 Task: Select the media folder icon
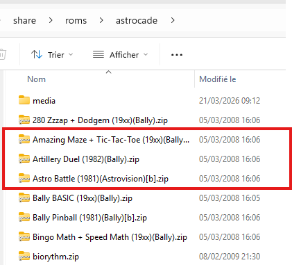[24, 100]
